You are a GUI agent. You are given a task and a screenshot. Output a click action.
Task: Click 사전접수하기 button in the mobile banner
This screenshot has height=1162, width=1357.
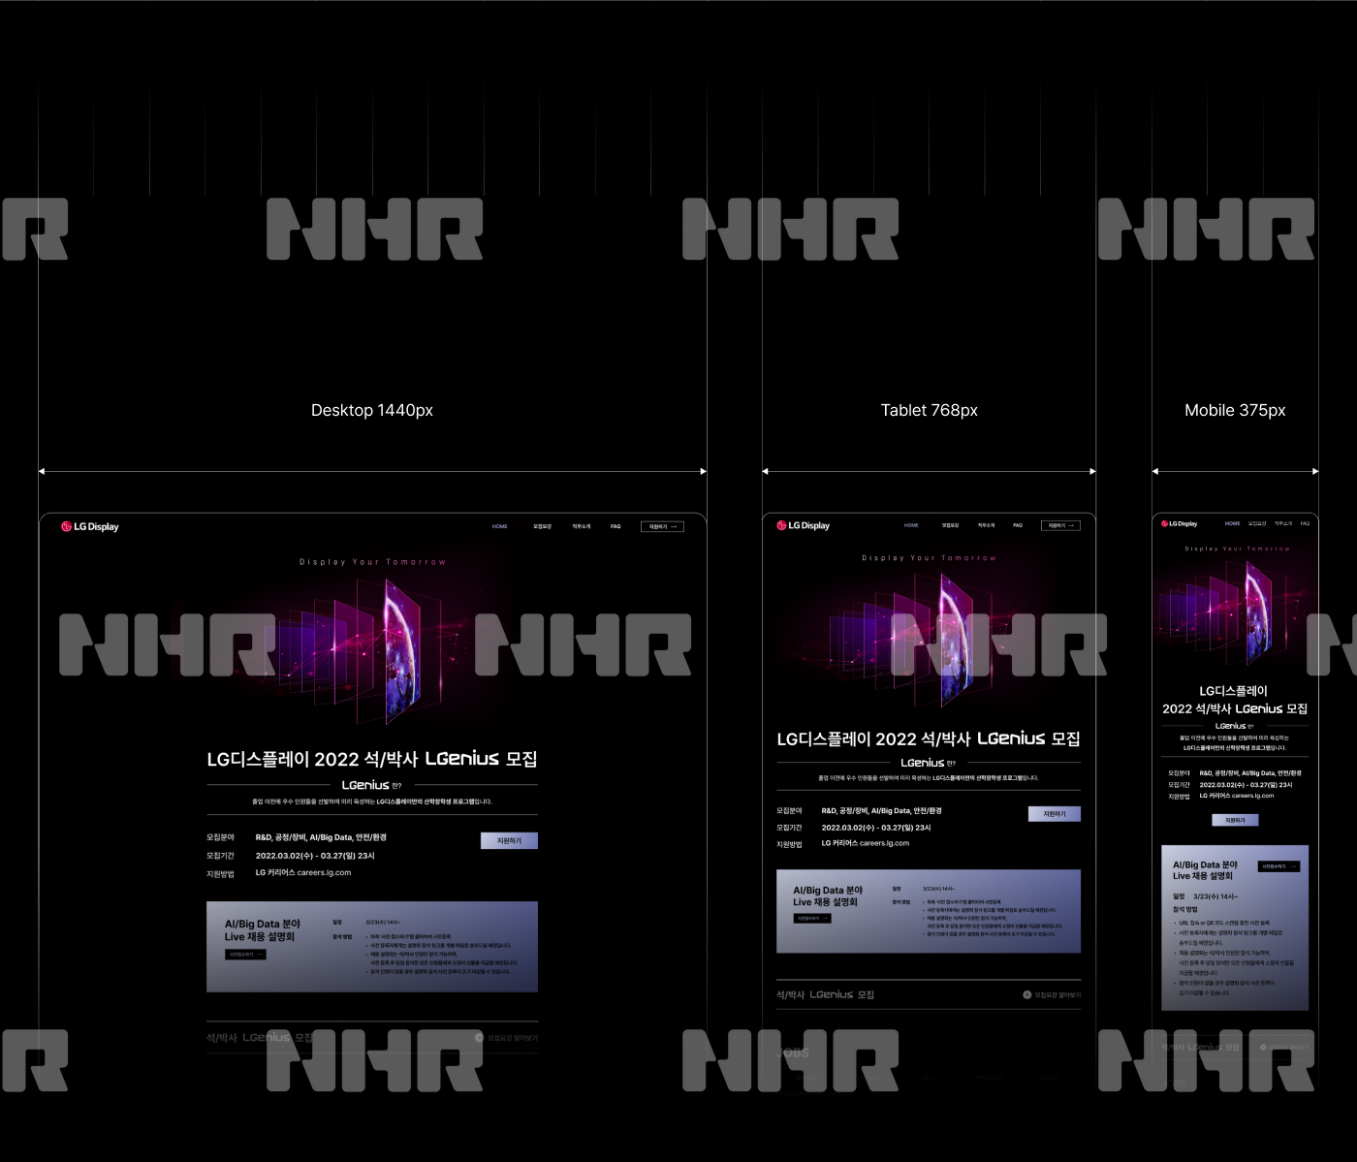(x=1279, y=866)
